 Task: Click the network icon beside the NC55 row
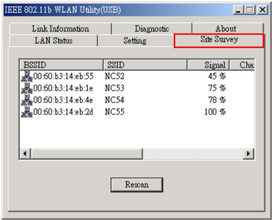tap(27, 112)
